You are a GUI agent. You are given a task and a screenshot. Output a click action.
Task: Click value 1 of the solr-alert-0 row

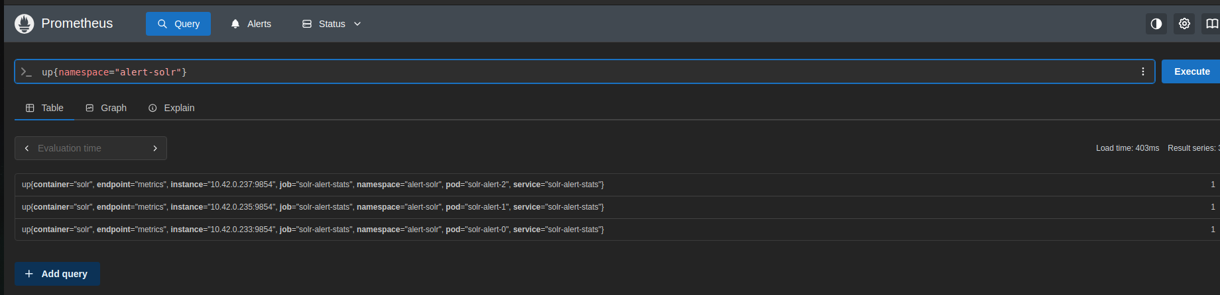click(x=1213, y=230)
